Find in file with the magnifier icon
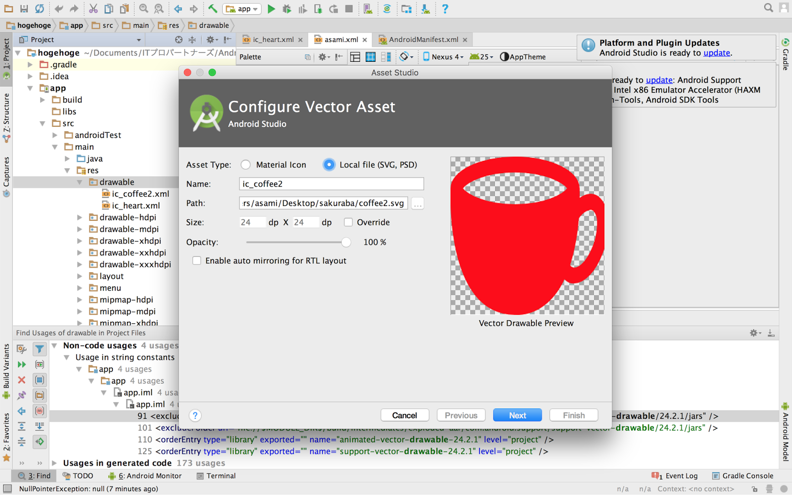The width and height of the screenshot is (792, 495). pos(144,8)
